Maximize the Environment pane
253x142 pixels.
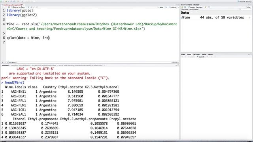(x=251, y=5)
